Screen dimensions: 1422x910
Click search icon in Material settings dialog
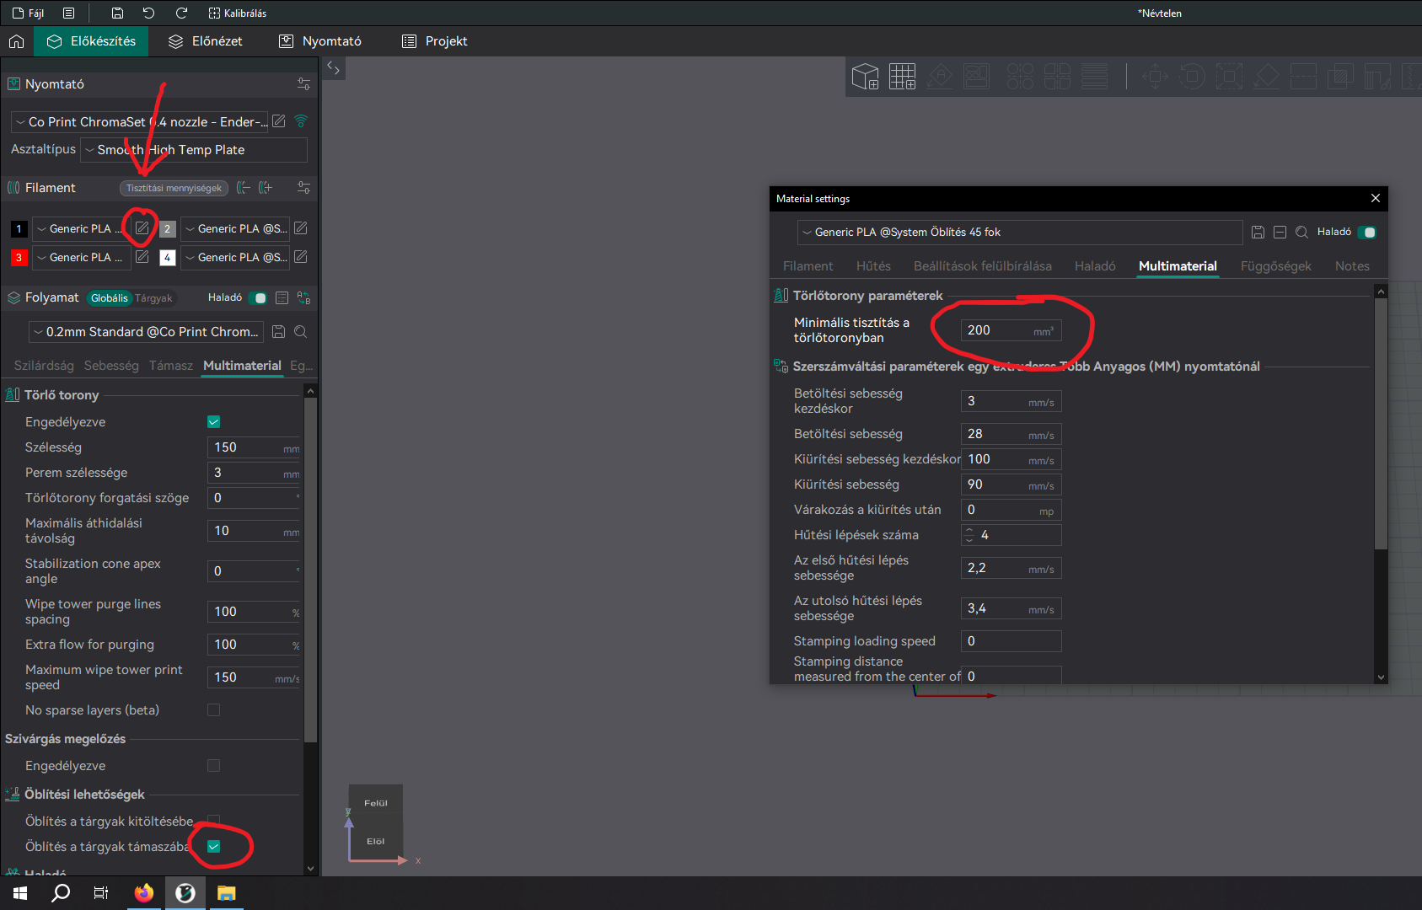[1301, 233]
